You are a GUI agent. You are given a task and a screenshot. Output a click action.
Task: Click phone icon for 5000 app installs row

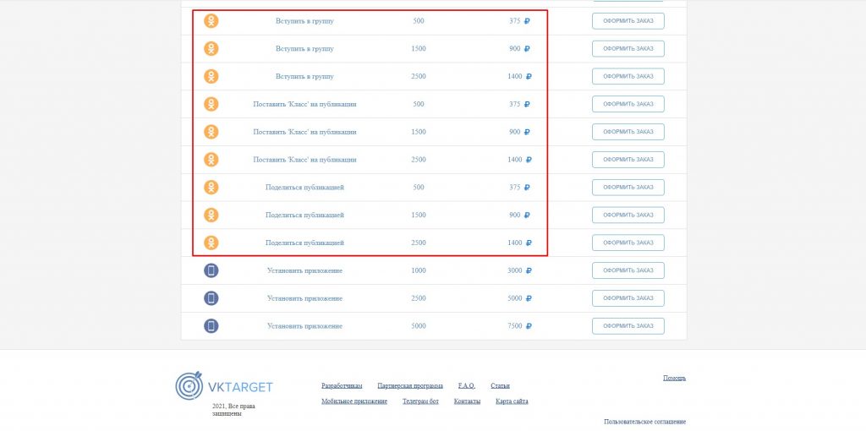(211, 325)
